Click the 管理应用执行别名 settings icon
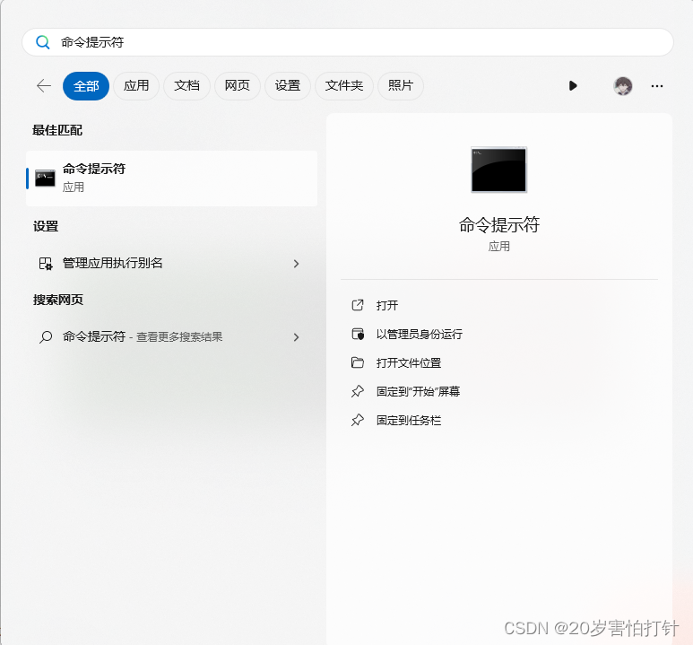The height and width of the screenshot is (645, 693). tap(46, 264)
